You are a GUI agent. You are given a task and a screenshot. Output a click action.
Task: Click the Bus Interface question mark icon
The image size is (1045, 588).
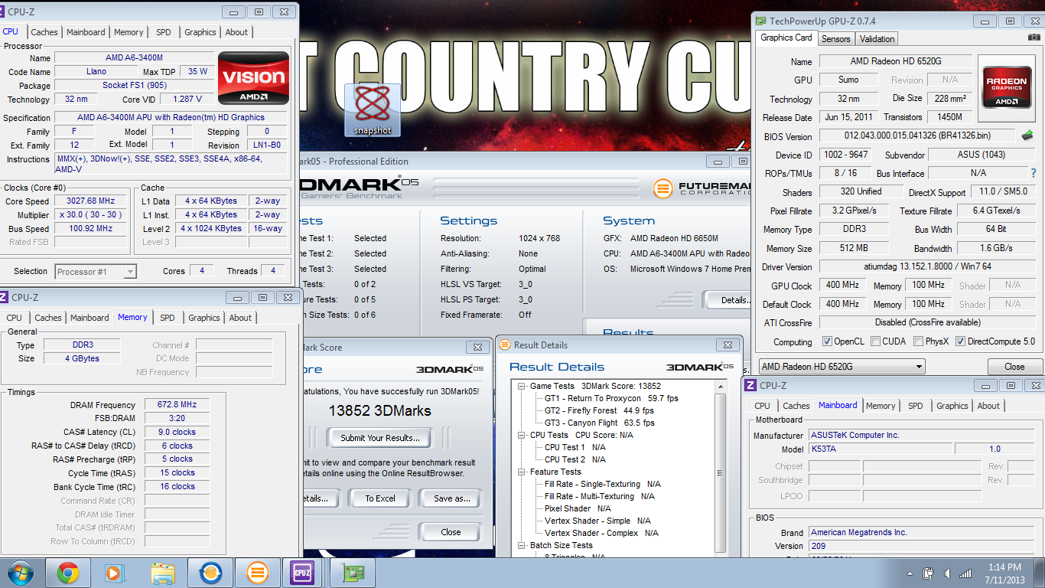pos(1034,173)
